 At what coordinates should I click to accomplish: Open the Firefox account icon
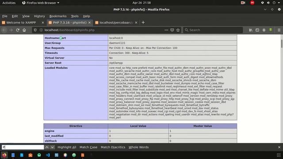[x=264, y=30]
